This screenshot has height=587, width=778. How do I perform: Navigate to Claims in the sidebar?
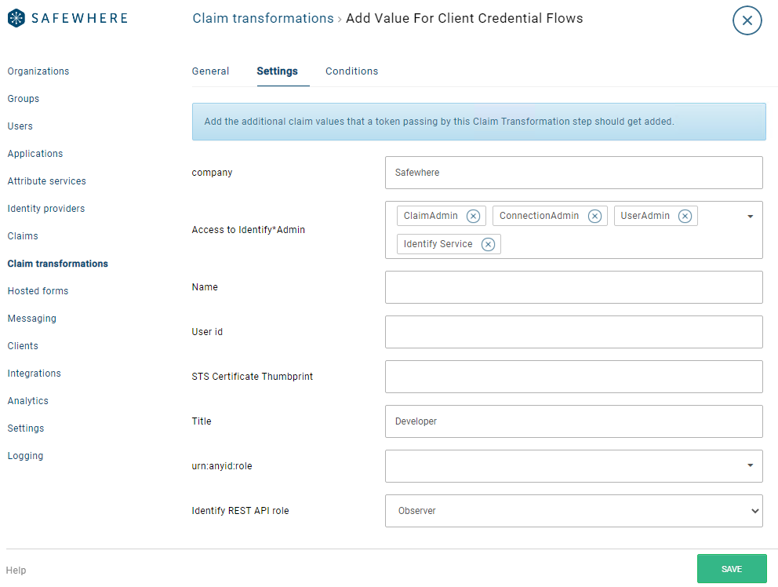point(23,236)
